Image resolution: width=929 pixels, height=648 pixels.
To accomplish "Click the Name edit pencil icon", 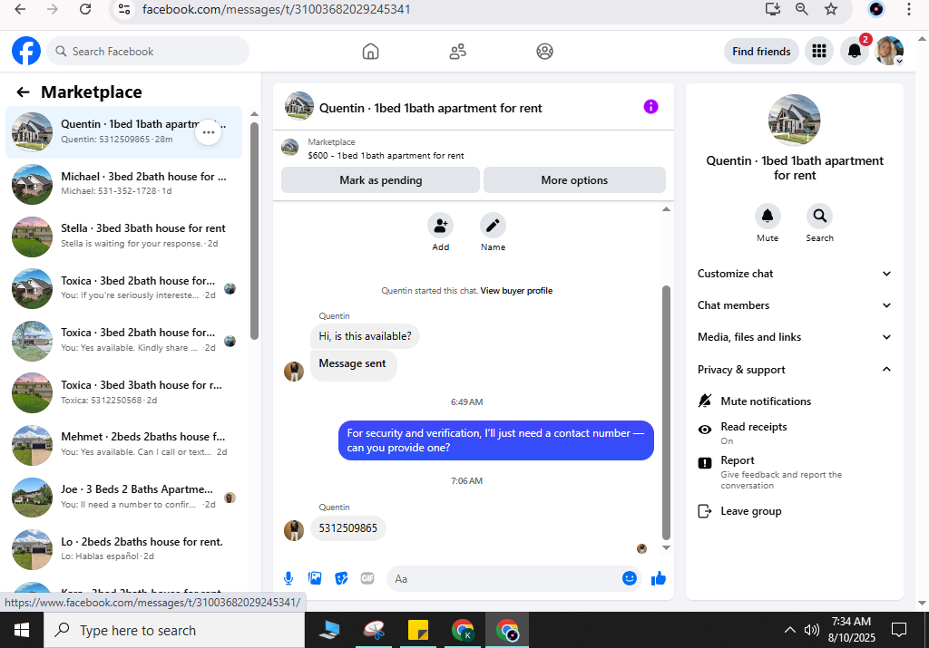I will (493, 226).
